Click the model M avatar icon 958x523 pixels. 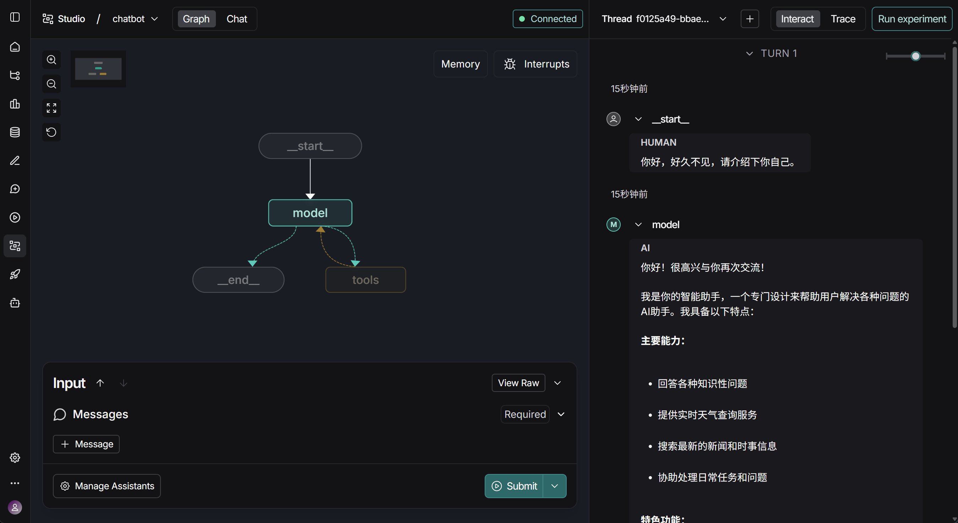click(x=614, y=225)
